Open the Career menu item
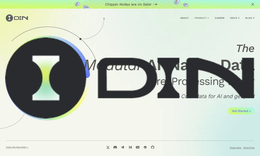The height and width of the screenshot is (156, 260). [219, 18]
